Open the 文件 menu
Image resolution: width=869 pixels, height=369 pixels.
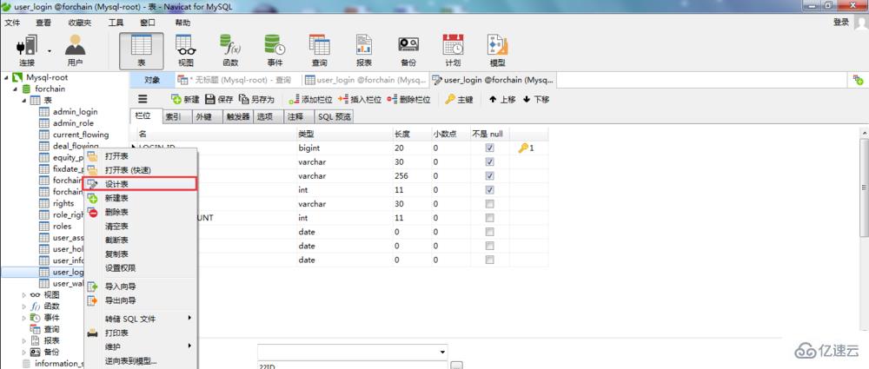(x=12, y=23)
